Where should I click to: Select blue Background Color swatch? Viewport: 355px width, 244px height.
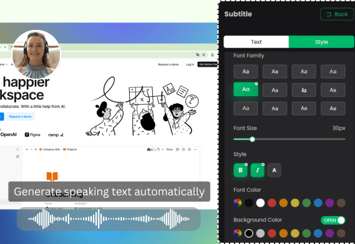coord(318,233)
